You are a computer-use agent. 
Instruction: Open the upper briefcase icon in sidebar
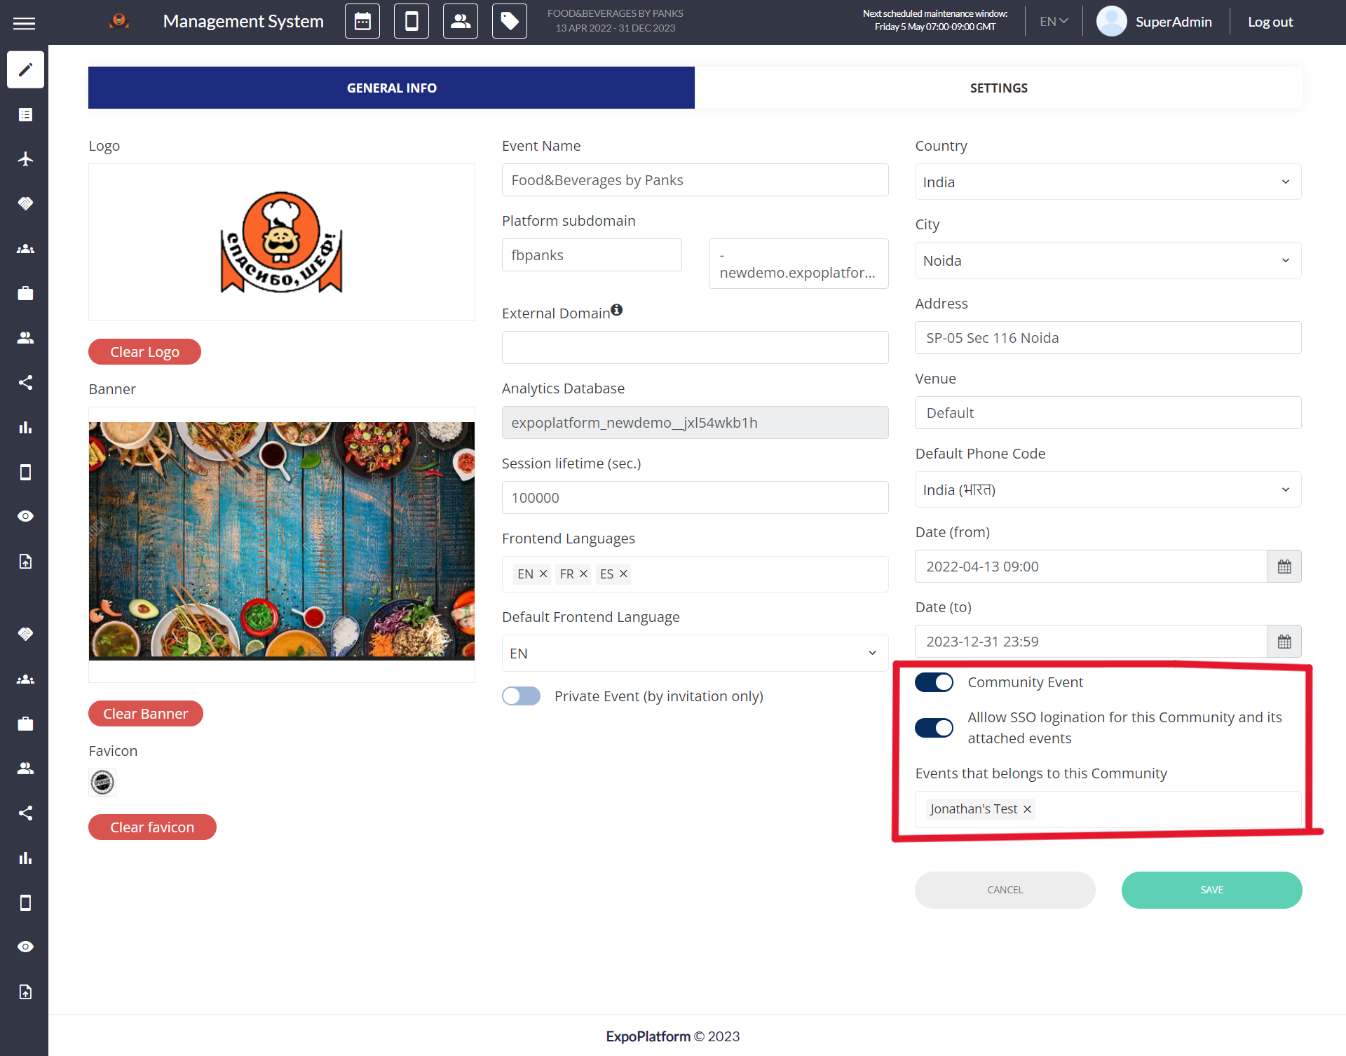click(25, 293)
